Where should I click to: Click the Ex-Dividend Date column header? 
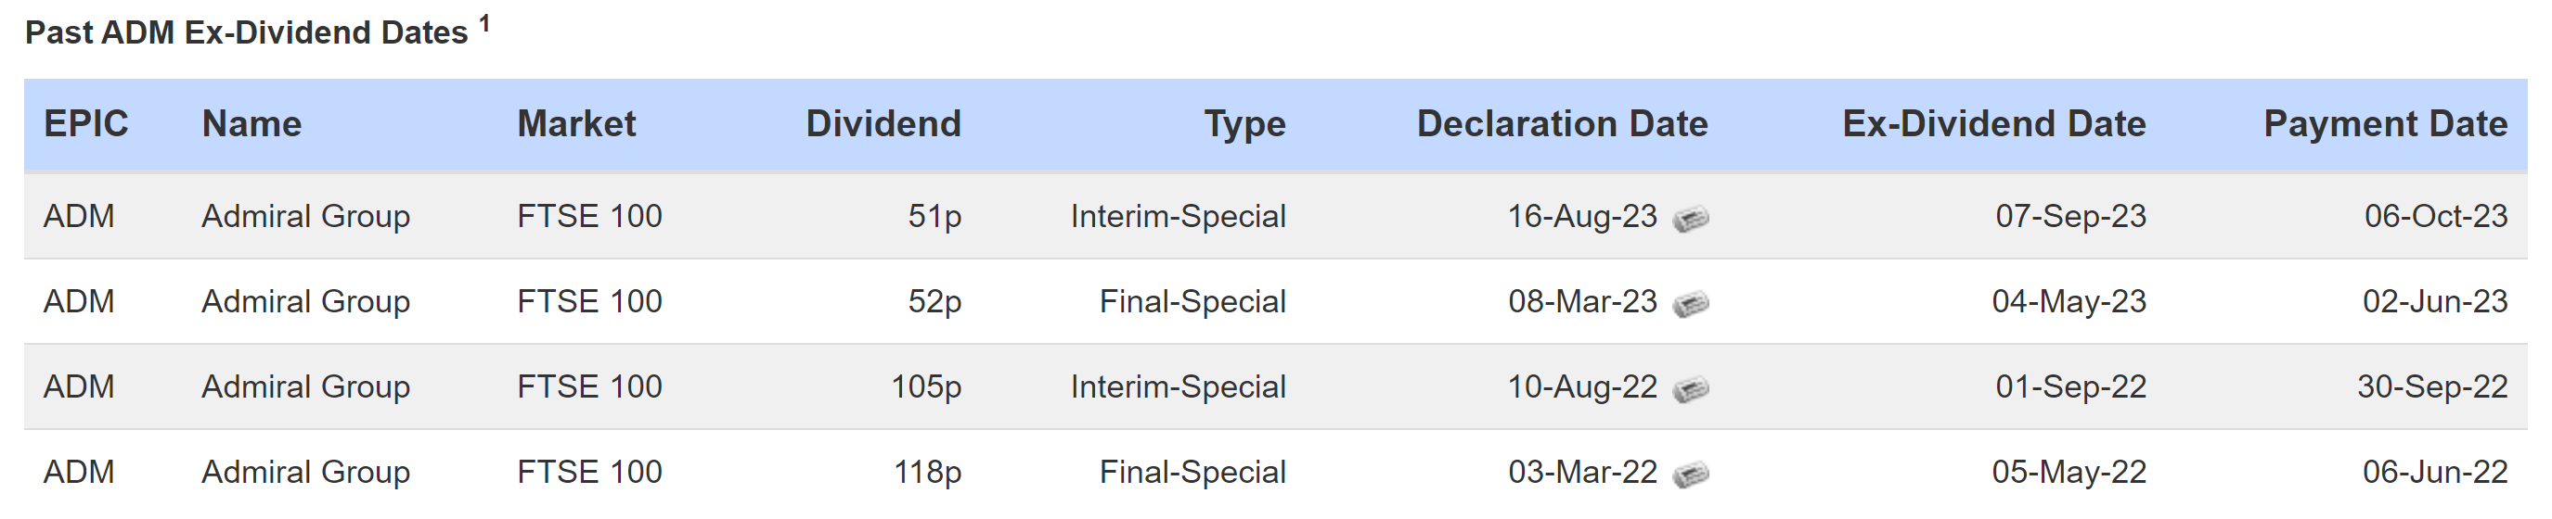(1994, 123)
